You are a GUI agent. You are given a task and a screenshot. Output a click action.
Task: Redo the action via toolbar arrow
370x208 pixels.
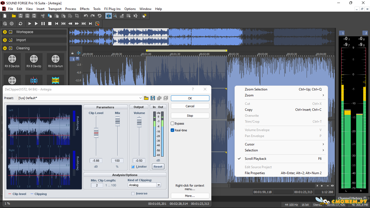coord(93,16)
